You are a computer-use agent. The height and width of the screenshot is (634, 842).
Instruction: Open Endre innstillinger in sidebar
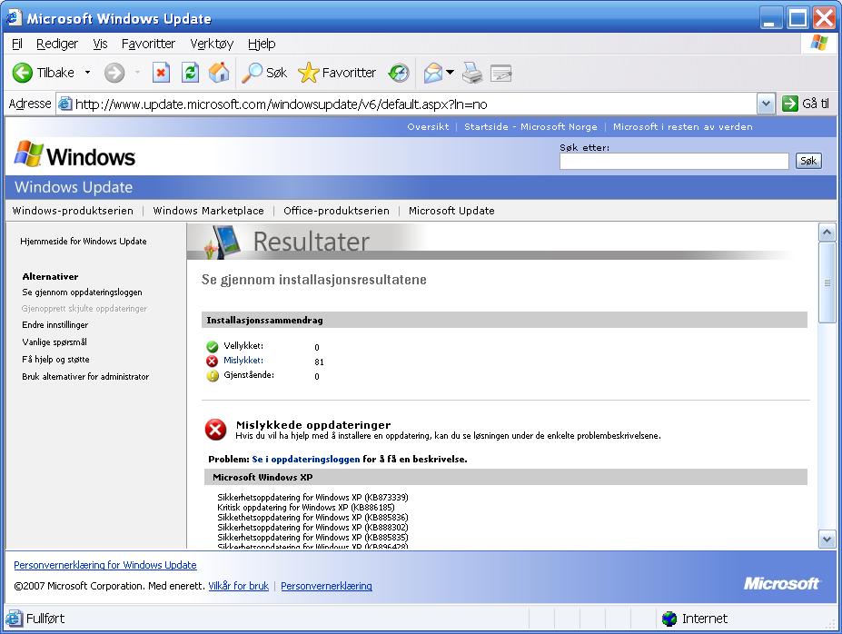54,325
